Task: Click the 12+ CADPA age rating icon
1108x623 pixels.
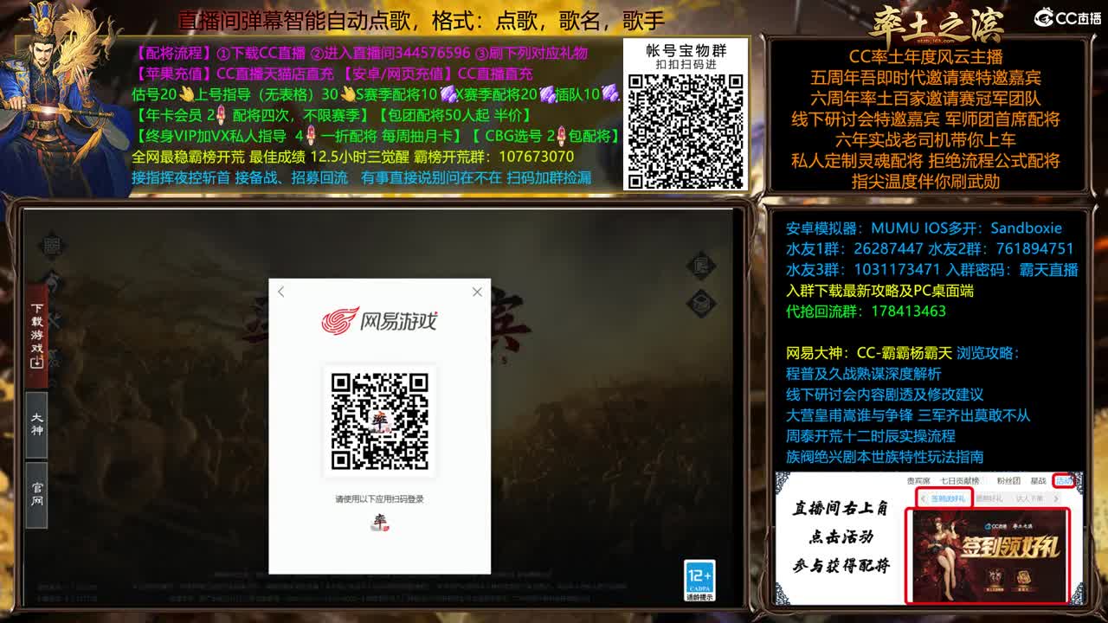Action: [x=699, y=581]
